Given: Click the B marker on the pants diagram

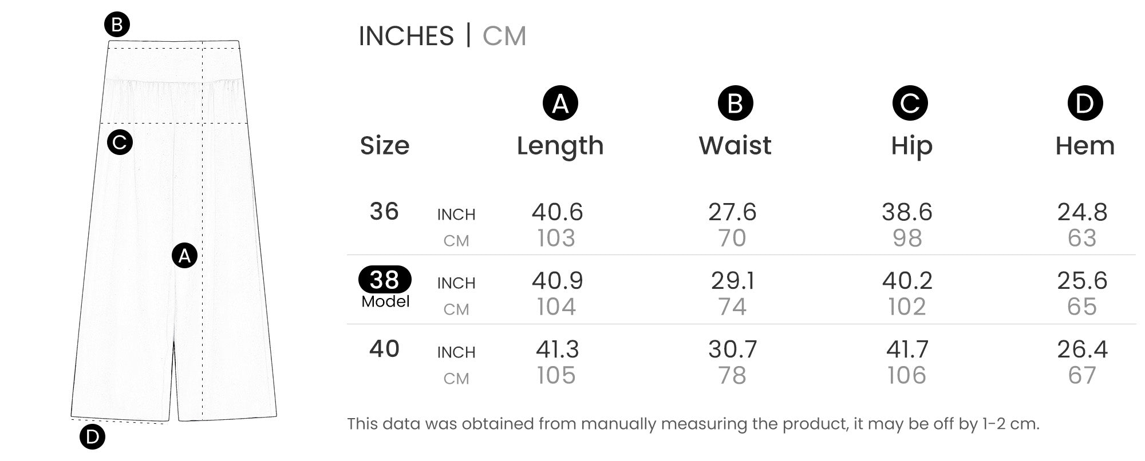Looking at the screenshot, I should point(117,25).
